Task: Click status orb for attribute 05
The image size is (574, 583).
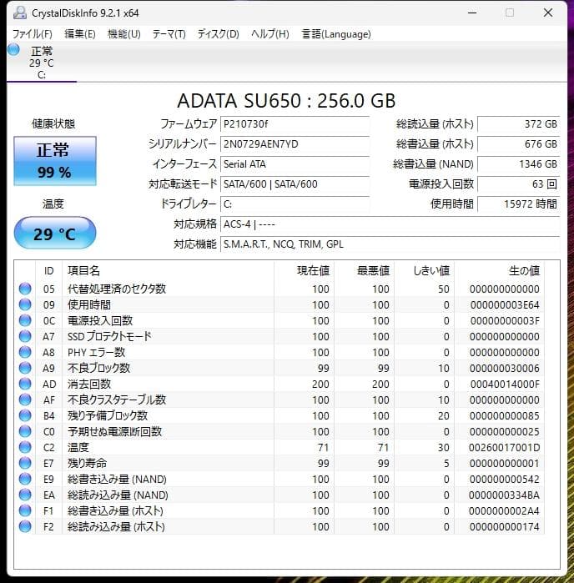Action: 25,289
